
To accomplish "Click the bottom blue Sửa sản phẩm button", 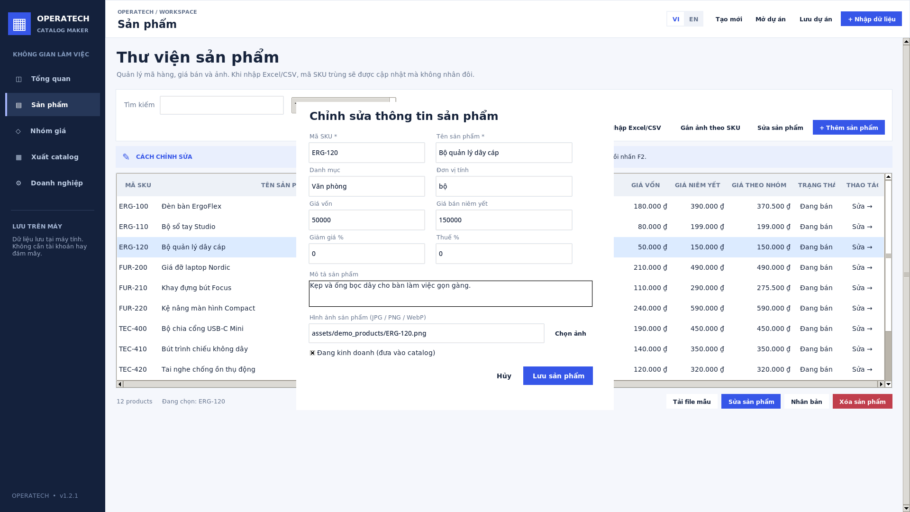I will pos(751,402).
